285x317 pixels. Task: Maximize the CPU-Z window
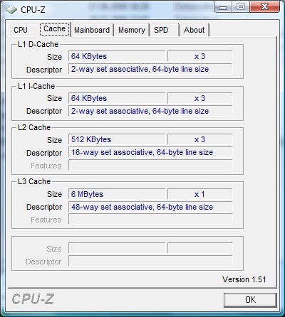(241, 7)
